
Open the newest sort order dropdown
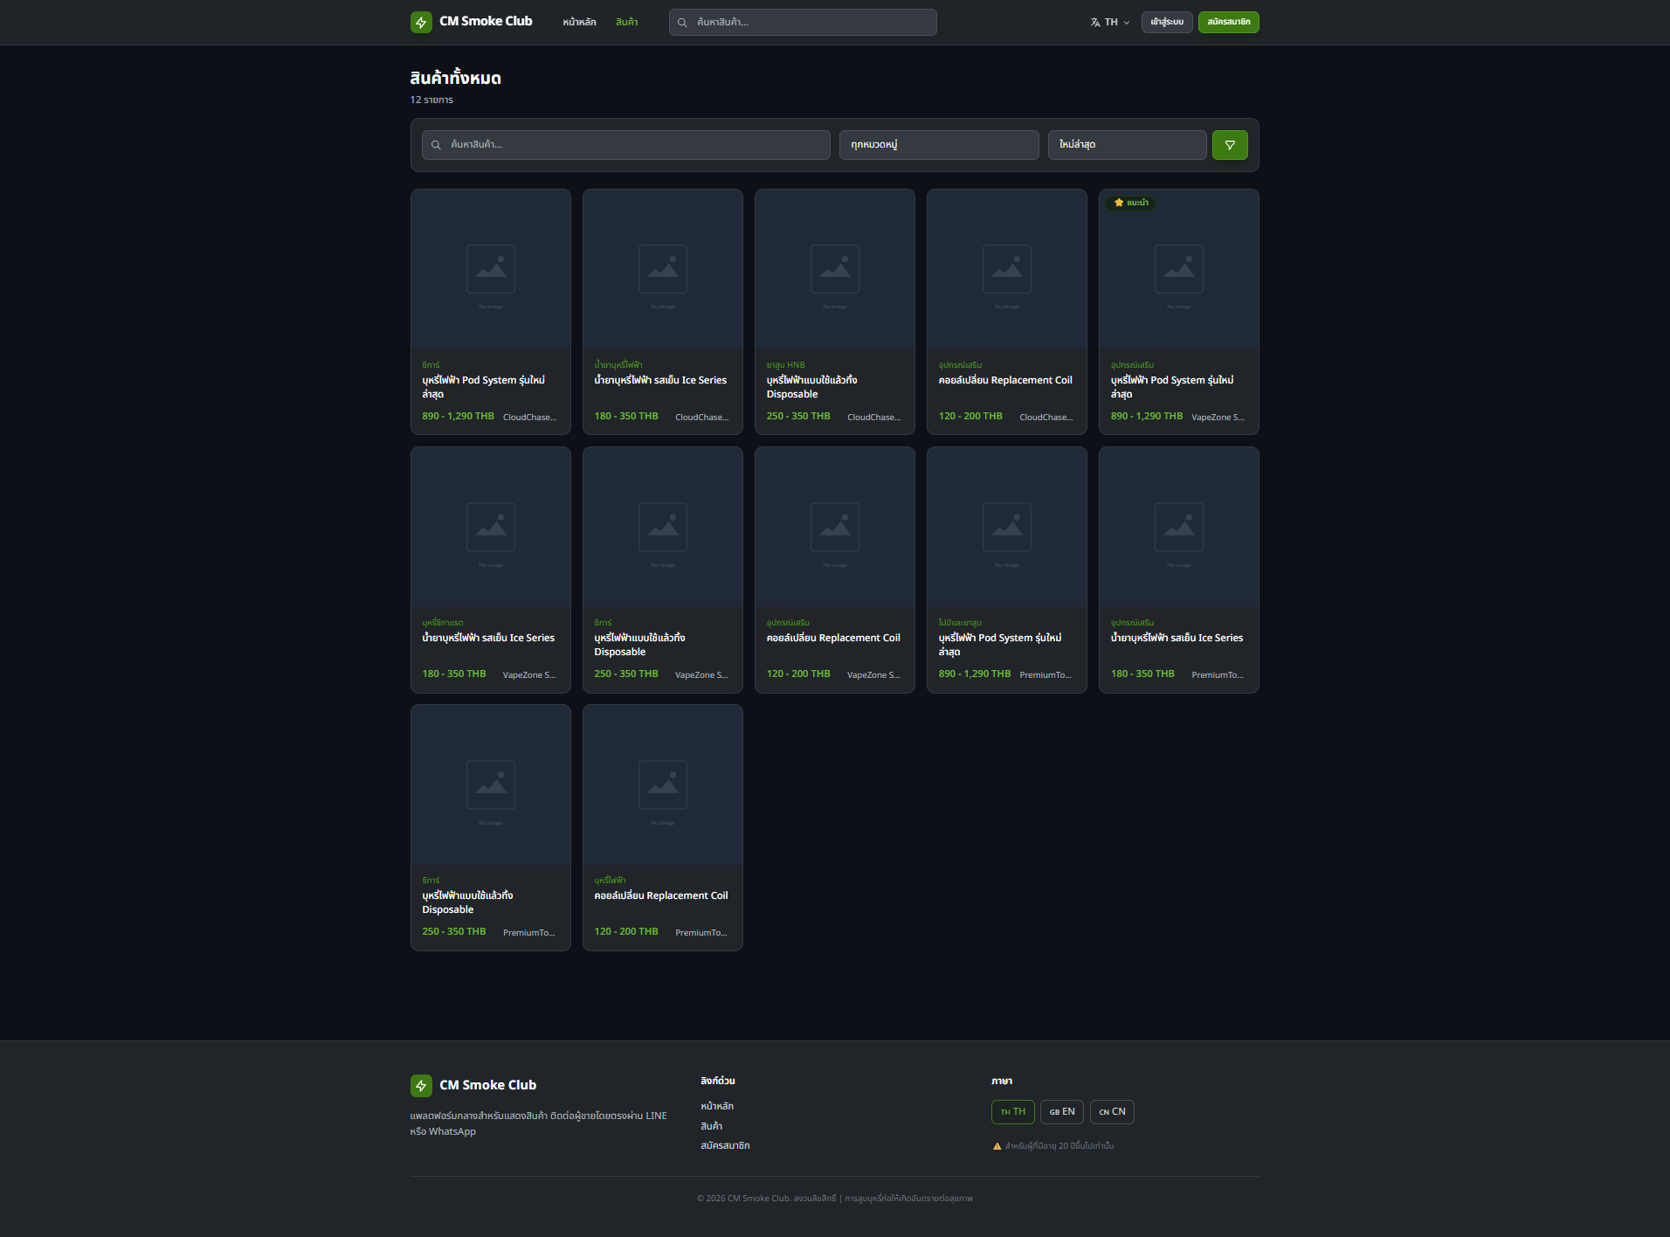pos(1127,145)
